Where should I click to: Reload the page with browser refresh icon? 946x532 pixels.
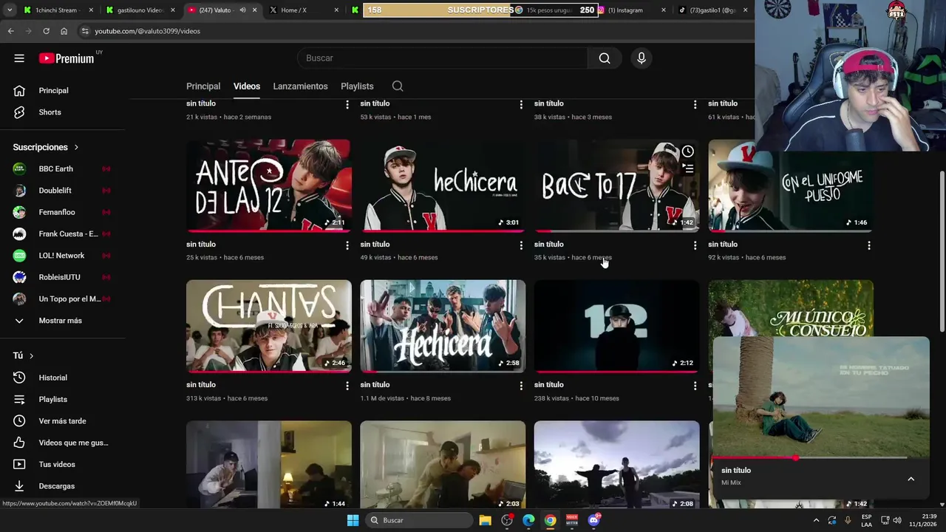click(46, 31)
